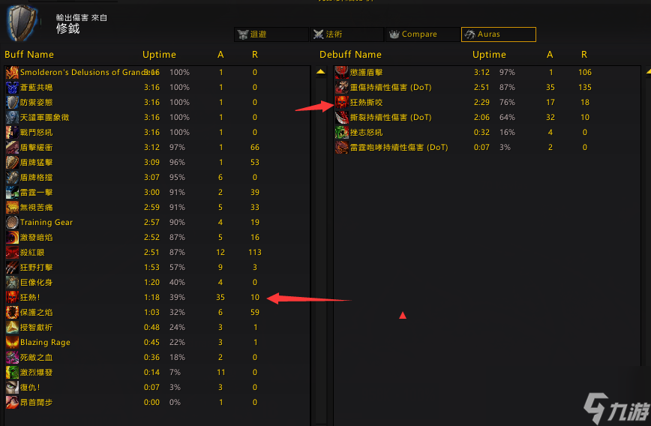The image size is (651, 426).
Task: Select the Auras tab
Action: point(498,34)
